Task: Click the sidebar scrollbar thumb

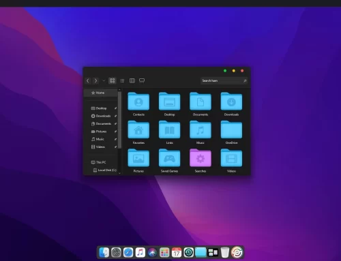Action: click(119, 120)
